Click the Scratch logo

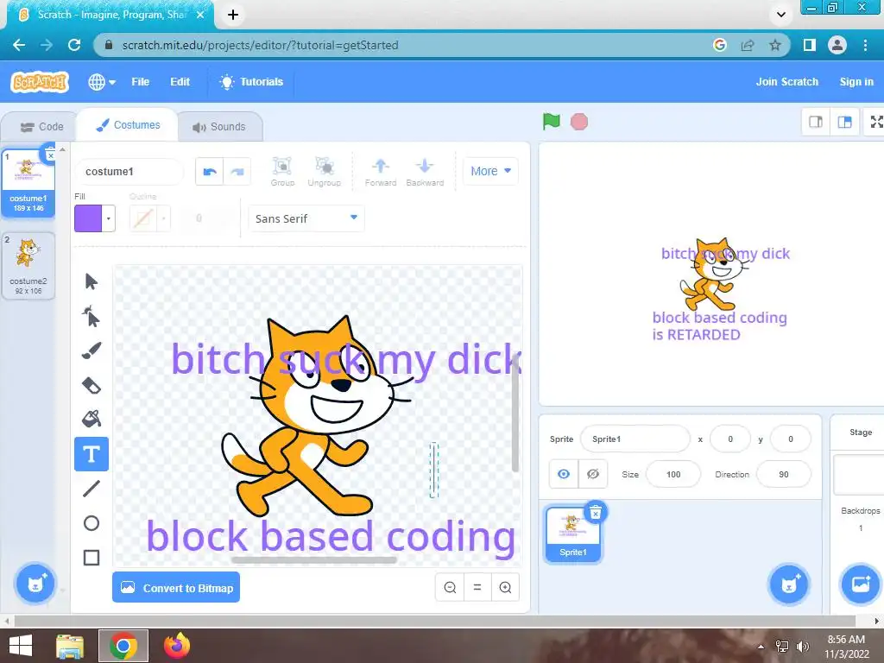(40, 82)
